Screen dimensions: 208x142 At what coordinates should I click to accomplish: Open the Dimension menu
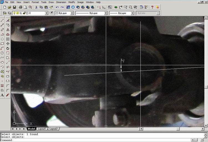[x=61, y=2]
